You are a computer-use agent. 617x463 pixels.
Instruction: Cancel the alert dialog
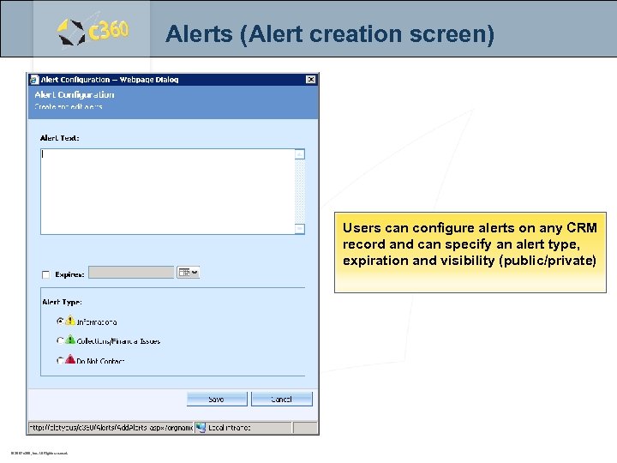click(x=282, y=399)
